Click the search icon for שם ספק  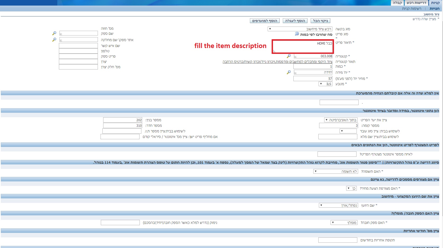54,33
